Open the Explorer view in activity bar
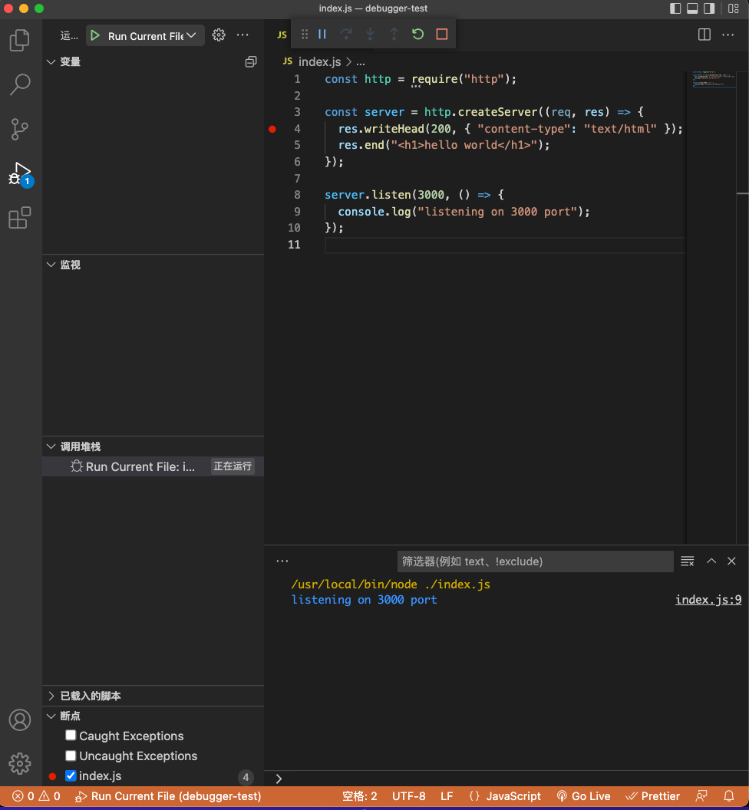This screenshot has height=810, width=749. (x=20, y=41)
